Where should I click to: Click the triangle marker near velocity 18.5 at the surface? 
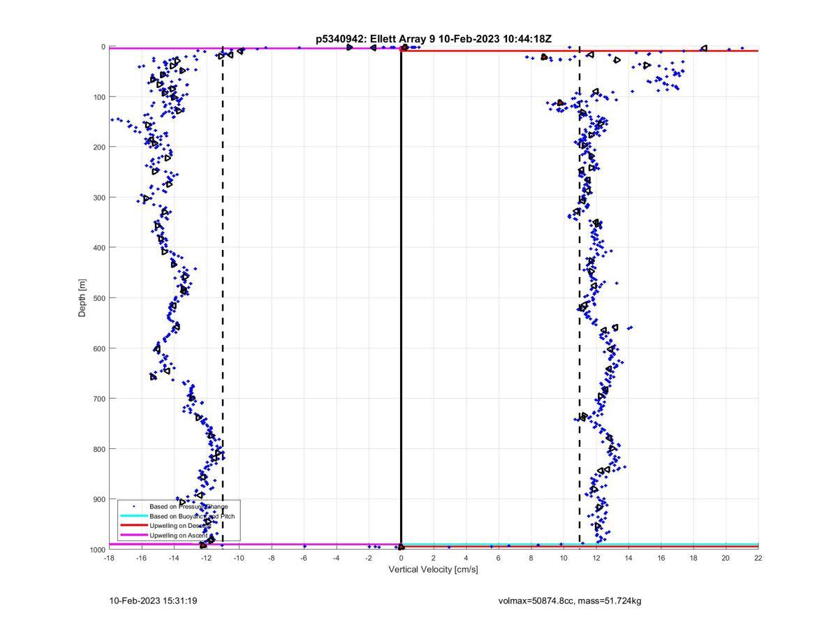pos(704,48)
